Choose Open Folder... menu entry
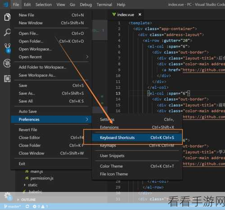The width and height of the screenshot is (225, 210). [x=51, y=41]
